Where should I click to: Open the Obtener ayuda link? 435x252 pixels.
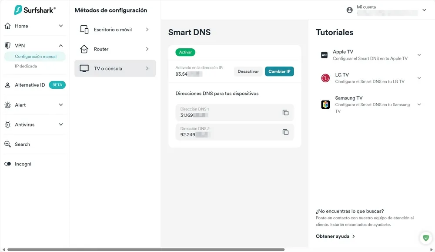point(333,236)
